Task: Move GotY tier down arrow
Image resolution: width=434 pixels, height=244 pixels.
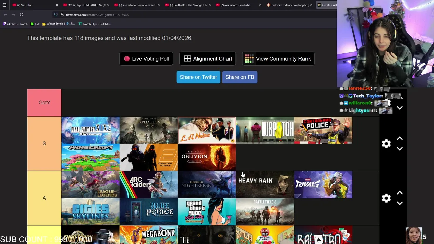Action: tap(400, 108)
